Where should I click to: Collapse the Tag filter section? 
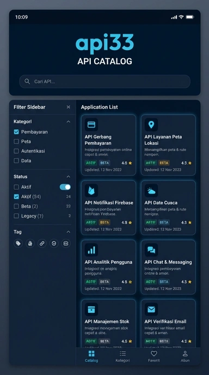coord(69,232)
